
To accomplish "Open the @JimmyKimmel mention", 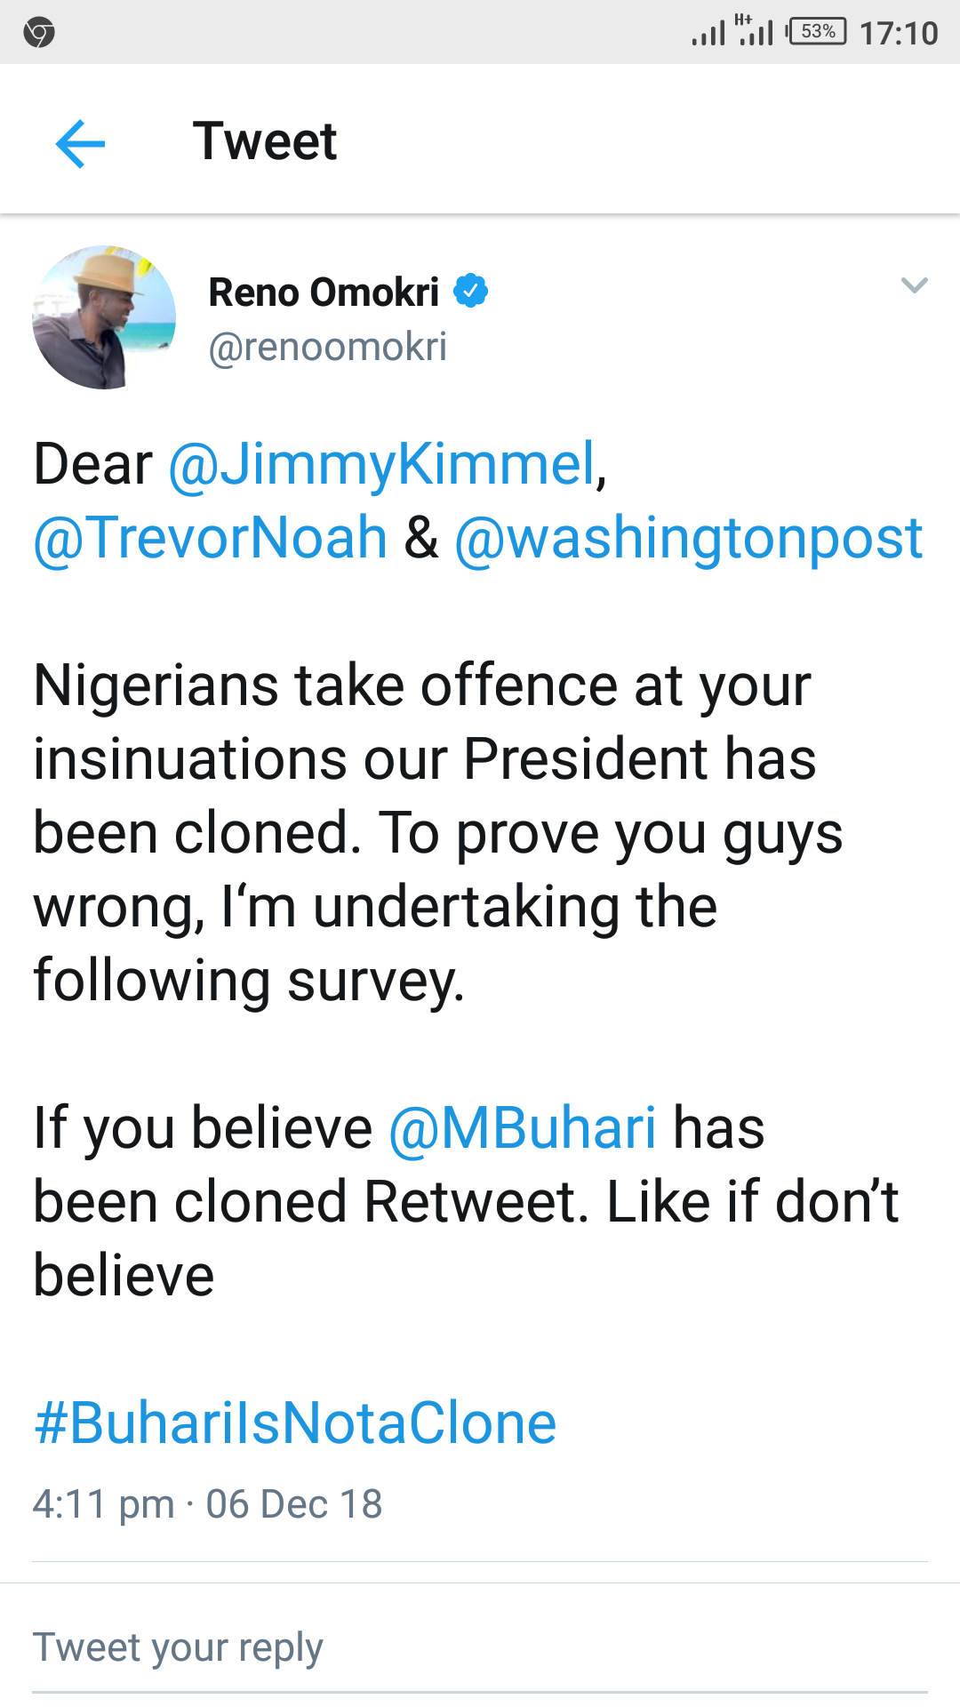I will pos(381,464).
